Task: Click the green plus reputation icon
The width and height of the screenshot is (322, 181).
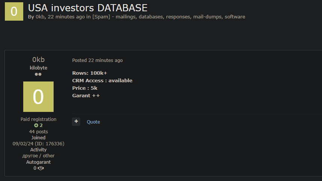Action: [x=36, y=125]
